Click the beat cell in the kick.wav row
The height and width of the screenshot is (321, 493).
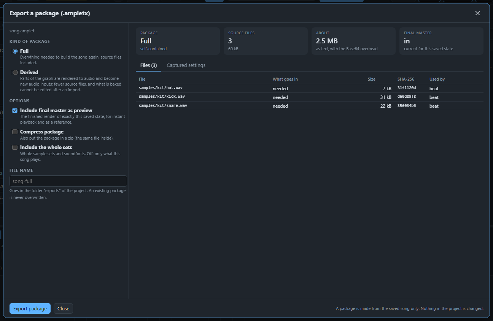[x=434, y=97]
